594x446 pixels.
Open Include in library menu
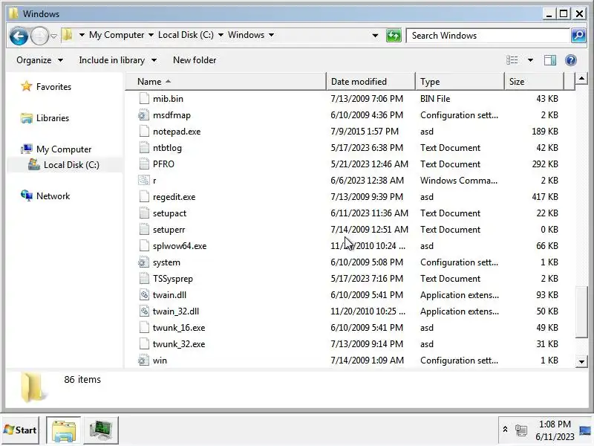tap(117, 60)
